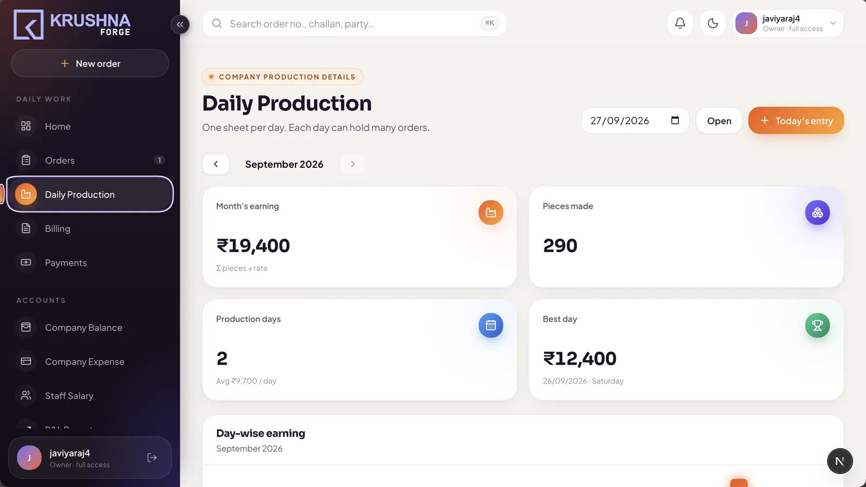This screenshot has height=487, width=866.
Task: Open Payments in the sidebar
Action: tap(90, 262)
